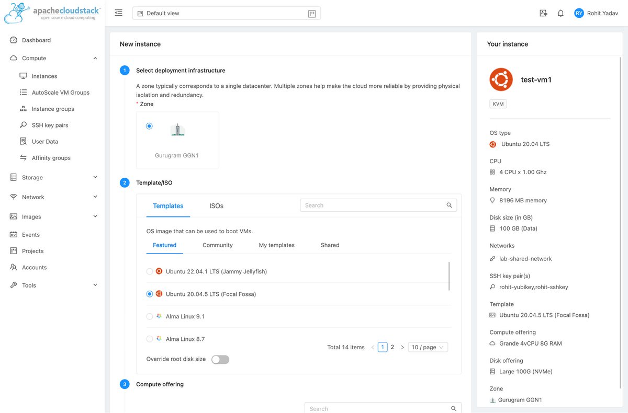
Task: Switch to the ISOs tab
Action: click(x=216, y=206)
